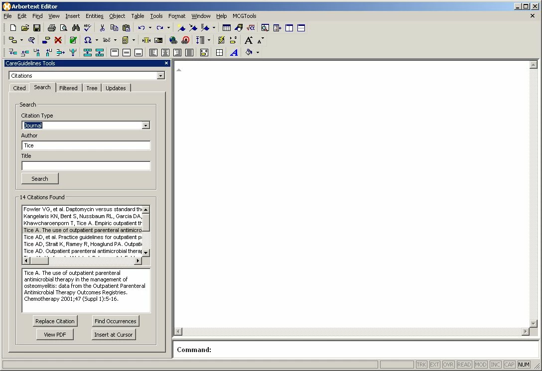Open dropdown arrow beside the Omega symbol icon
The height and width of the screenshot is (371, 542).
[97, 40]
